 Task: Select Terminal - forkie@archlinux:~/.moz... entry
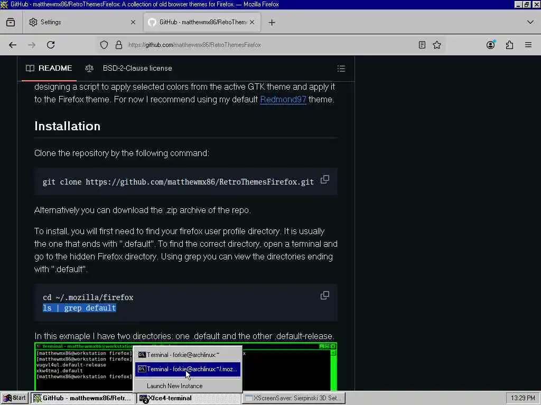188,369
